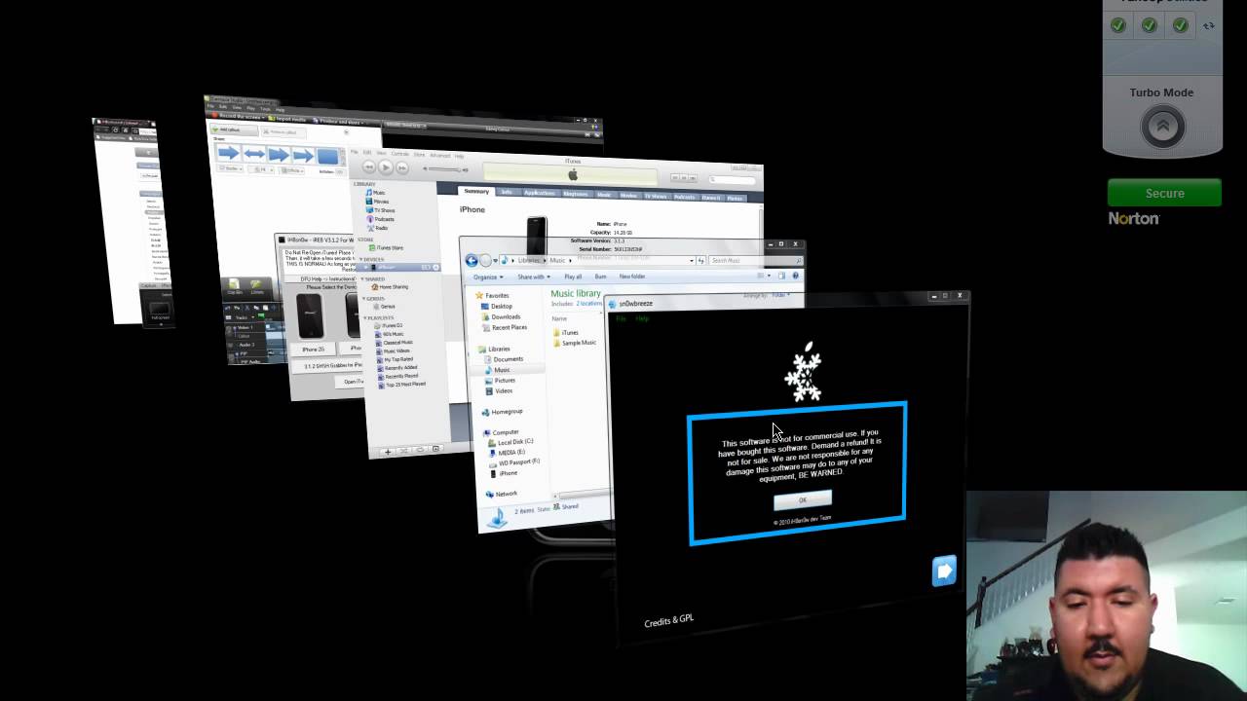1247x701 pixels.
Task: Click the green Secure button in Norton gadget
Action: 1164,193
